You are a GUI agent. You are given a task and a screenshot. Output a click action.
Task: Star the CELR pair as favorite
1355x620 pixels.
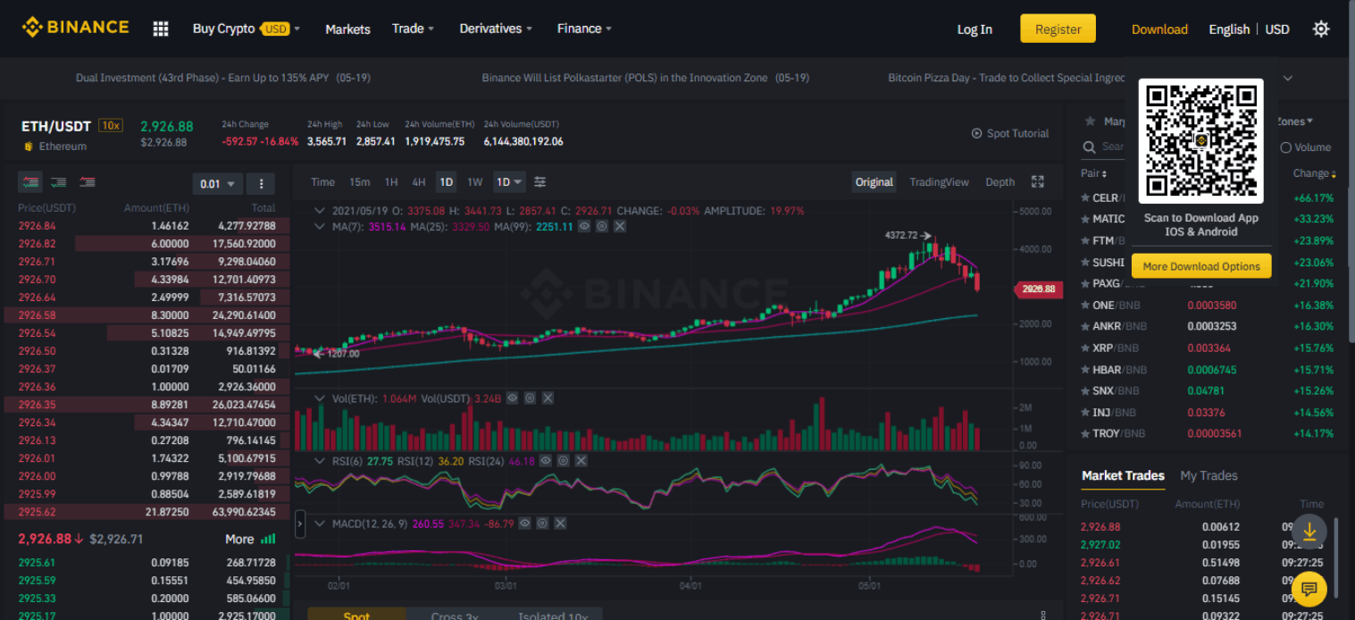pos(1085,197)
